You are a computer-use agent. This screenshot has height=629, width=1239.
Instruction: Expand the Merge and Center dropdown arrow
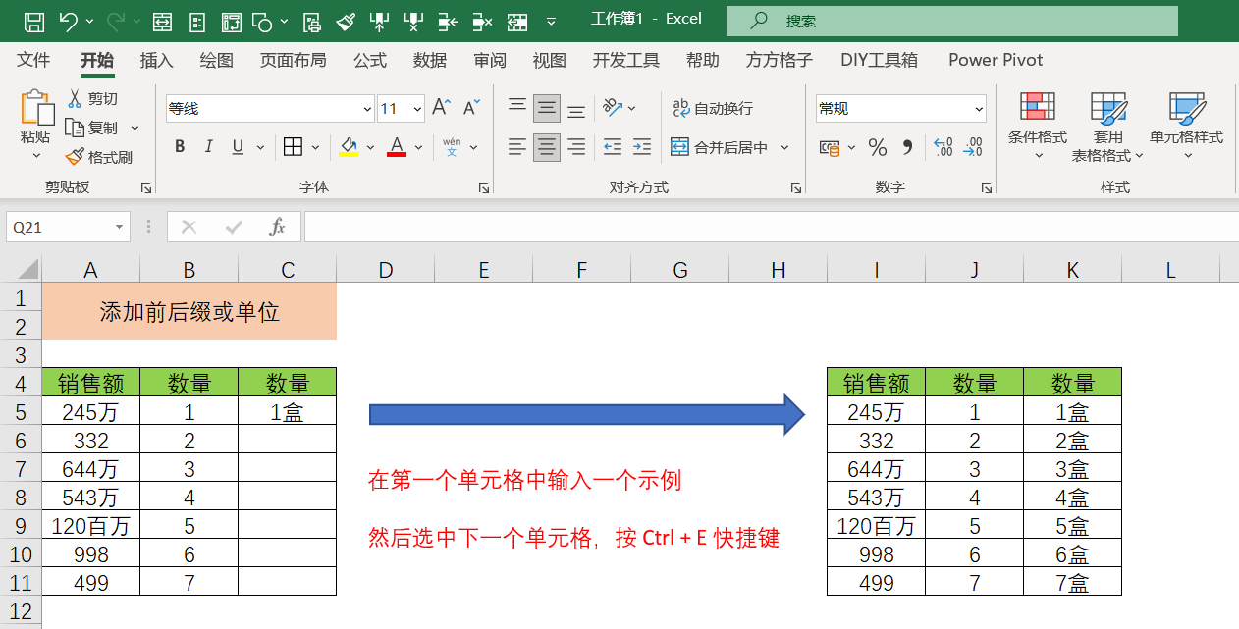784,147
